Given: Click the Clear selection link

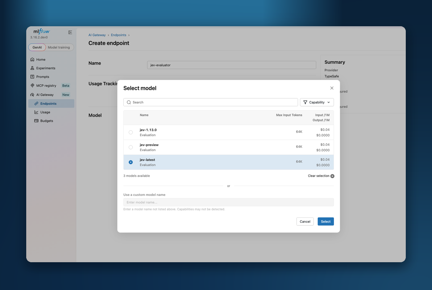Looking at the screenshot, I should [318, 176].
